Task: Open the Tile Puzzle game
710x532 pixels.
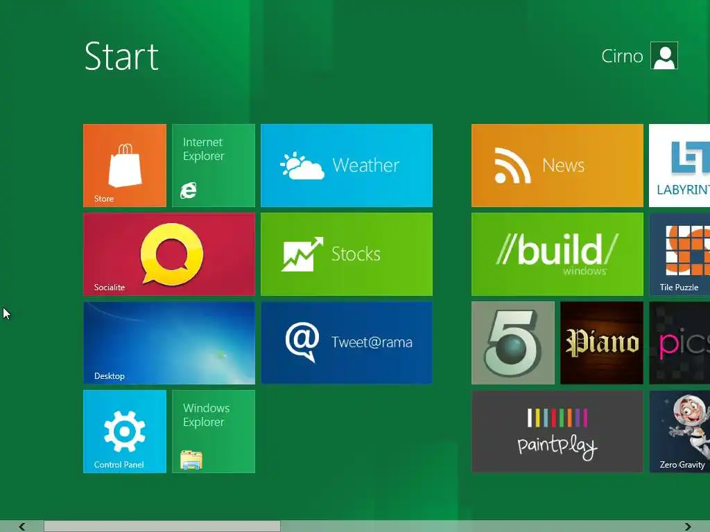Action: [x=679, y=254]
